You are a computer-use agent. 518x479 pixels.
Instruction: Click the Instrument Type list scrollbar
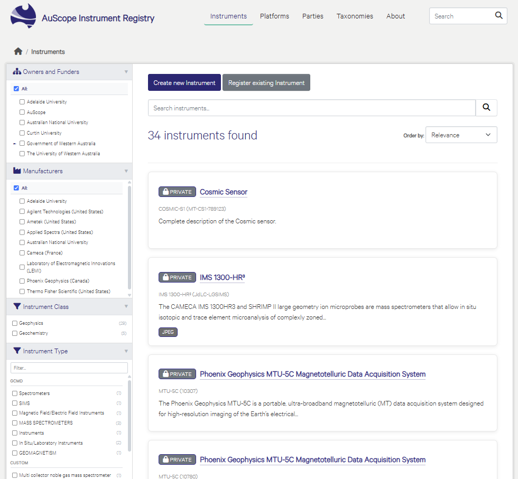coord(129,416)
